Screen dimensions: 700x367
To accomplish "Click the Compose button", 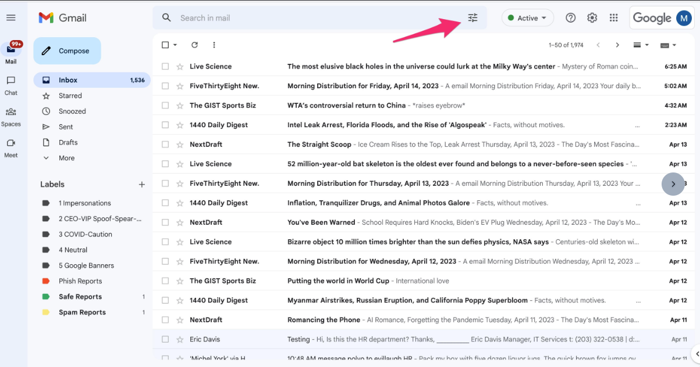I will click(67, 51).
